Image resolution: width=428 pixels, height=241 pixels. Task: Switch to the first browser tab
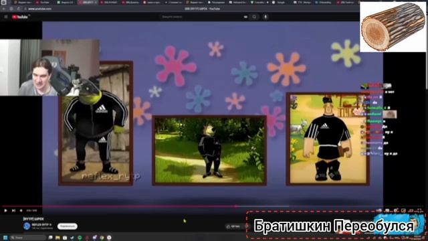(23, 2)
